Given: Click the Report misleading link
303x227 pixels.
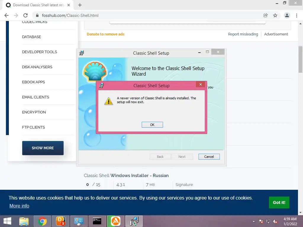Looking at the screenshot, I should (x=243, y=34).
